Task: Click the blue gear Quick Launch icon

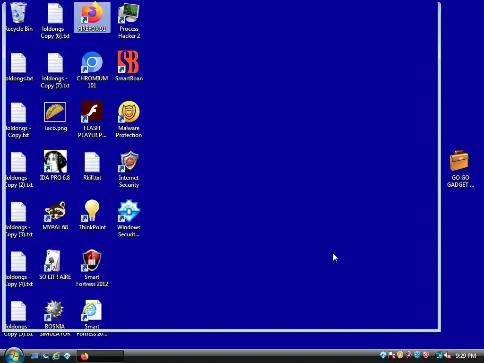Action: (67, 356)
